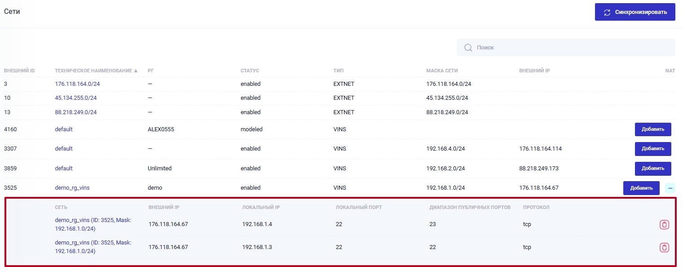Open demo_rg_vins link for local IP 192.168.1.3
Image resolution: width=683 pixels, height=267 pixels.
(x=93, y=247)
